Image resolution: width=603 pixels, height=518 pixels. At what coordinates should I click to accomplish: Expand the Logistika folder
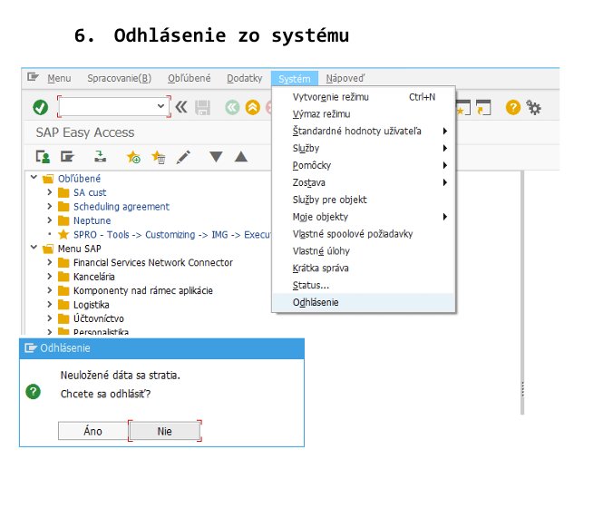pos(50,305)
